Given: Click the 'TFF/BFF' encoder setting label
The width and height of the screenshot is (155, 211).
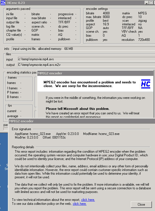Looking at the screenshot, I should click(x=128, y=28).
